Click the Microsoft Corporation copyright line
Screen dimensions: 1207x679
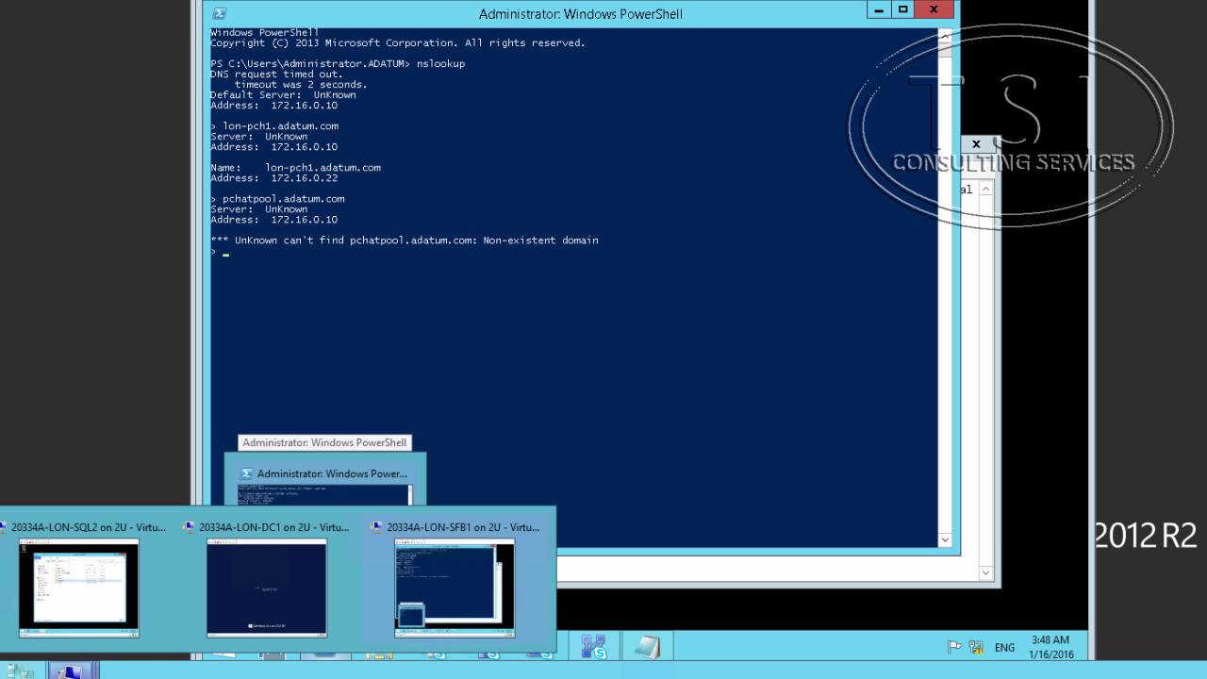pos(398,43)
